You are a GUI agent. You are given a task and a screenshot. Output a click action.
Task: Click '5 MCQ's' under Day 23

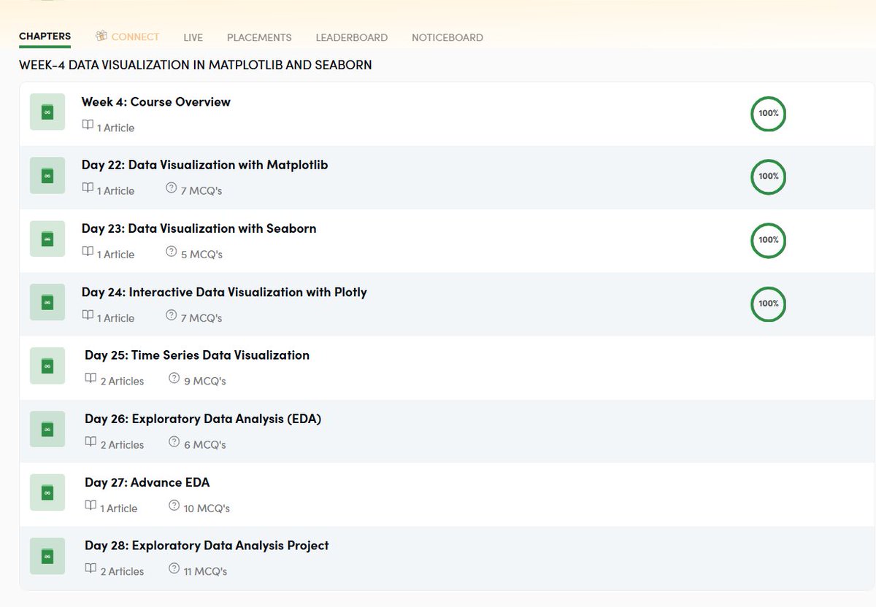click(202, 255)
